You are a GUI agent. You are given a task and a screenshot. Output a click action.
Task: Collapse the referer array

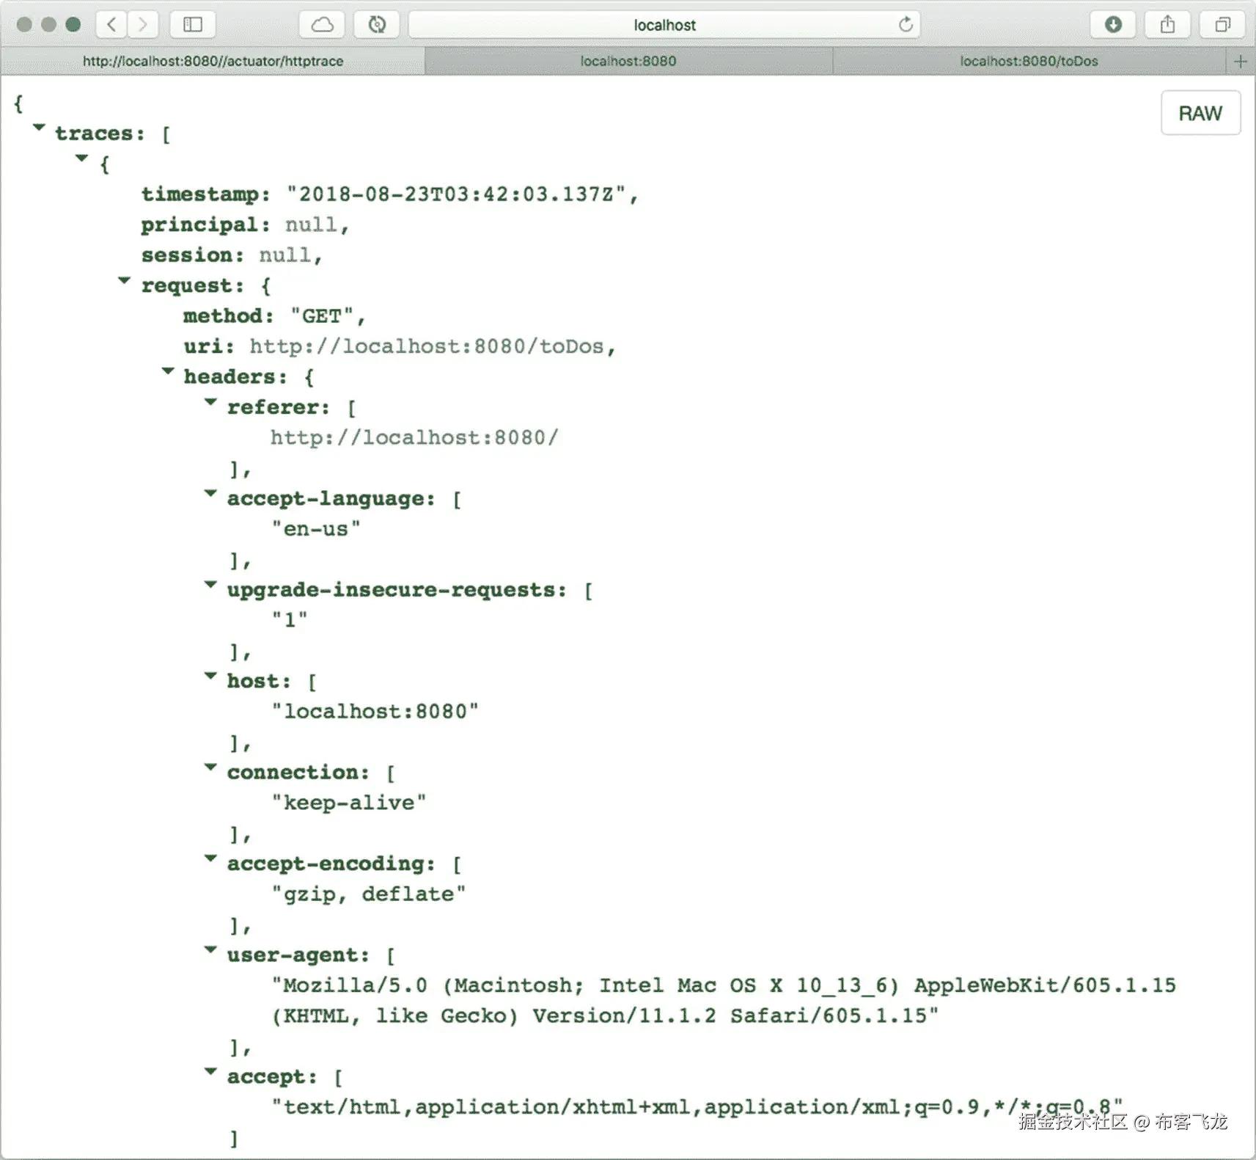210,401
